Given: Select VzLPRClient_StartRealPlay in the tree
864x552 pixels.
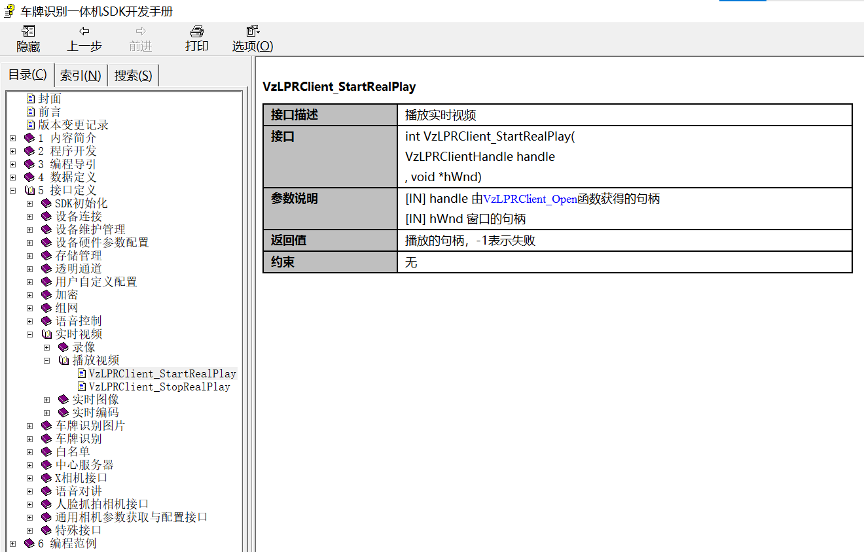Looking at the screenshot, I should [162, 374].
